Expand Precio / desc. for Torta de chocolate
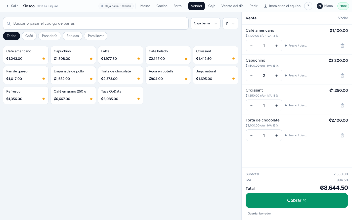 click(x=296, y=135)
